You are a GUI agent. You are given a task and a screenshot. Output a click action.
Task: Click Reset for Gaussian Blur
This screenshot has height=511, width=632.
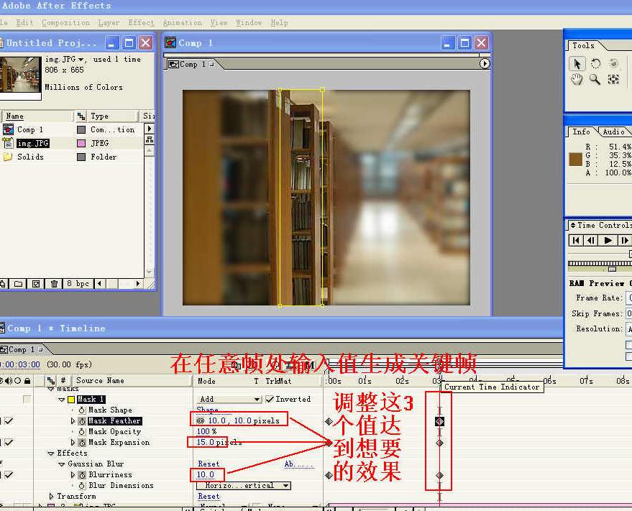pos(209,464)
